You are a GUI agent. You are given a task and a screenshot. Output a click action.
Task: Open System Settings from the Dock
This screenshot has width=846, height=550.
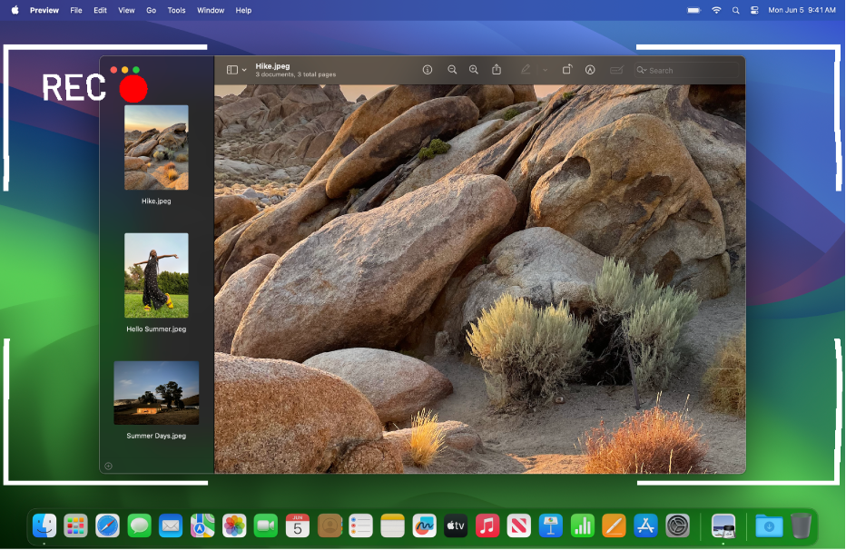(x=678, y=526)
